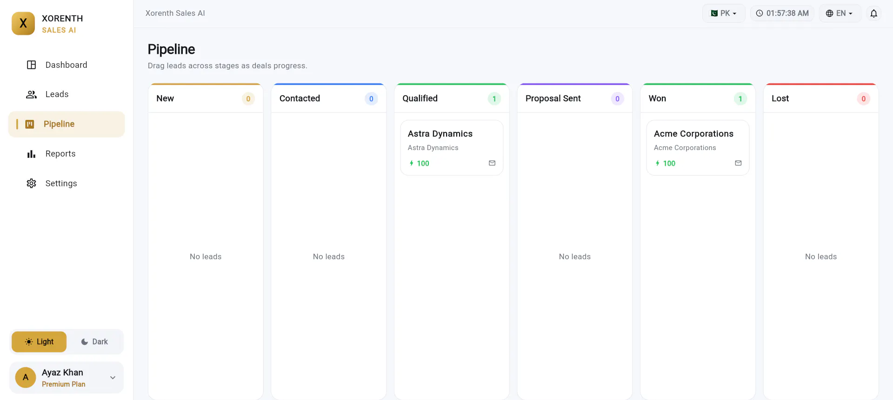Click the lightning score icon on Acme Corporations
Viewport: 893px width, 400px height.
(658, 163)
